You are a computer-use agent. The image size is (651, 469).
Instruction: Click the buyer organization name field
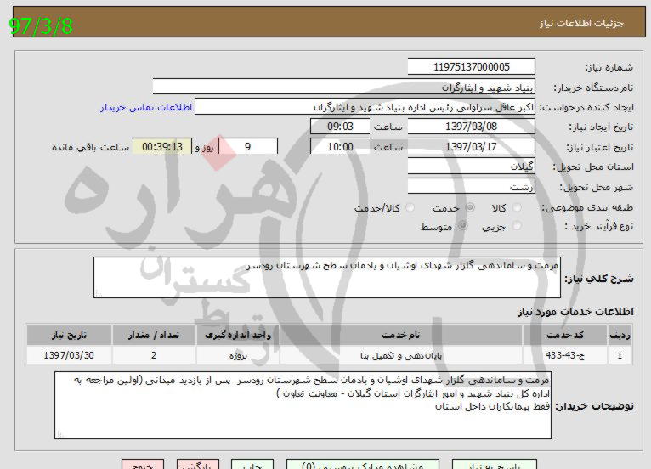[343, 87]
